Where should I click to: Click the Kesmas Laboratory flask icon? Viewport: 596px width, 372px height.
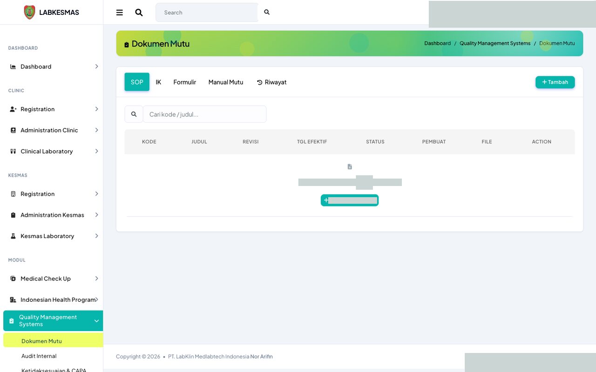pyautogui.click(x=13, y=236)
